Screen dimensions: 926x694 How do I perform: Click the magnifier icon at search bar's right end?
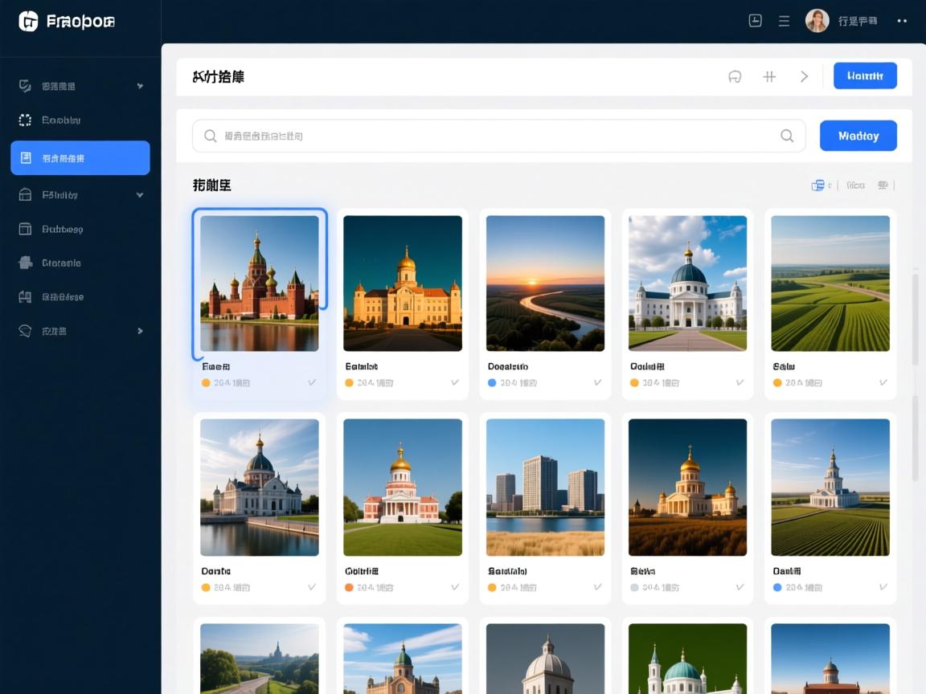coord(787,136)
